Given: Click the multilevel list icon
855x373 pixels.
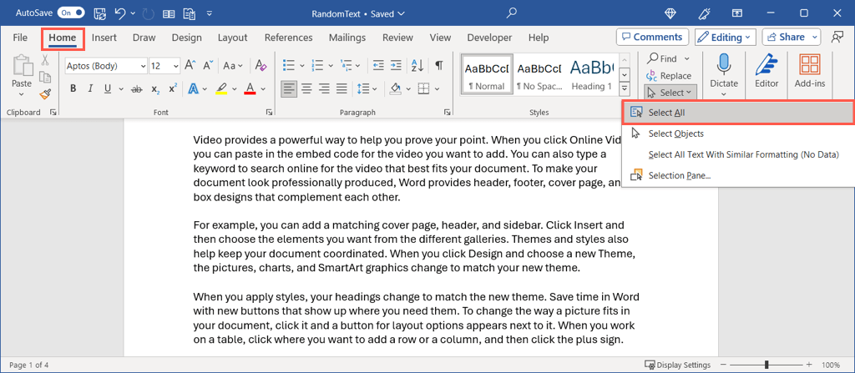Looking at the screenshot, I should coord(346,65).
